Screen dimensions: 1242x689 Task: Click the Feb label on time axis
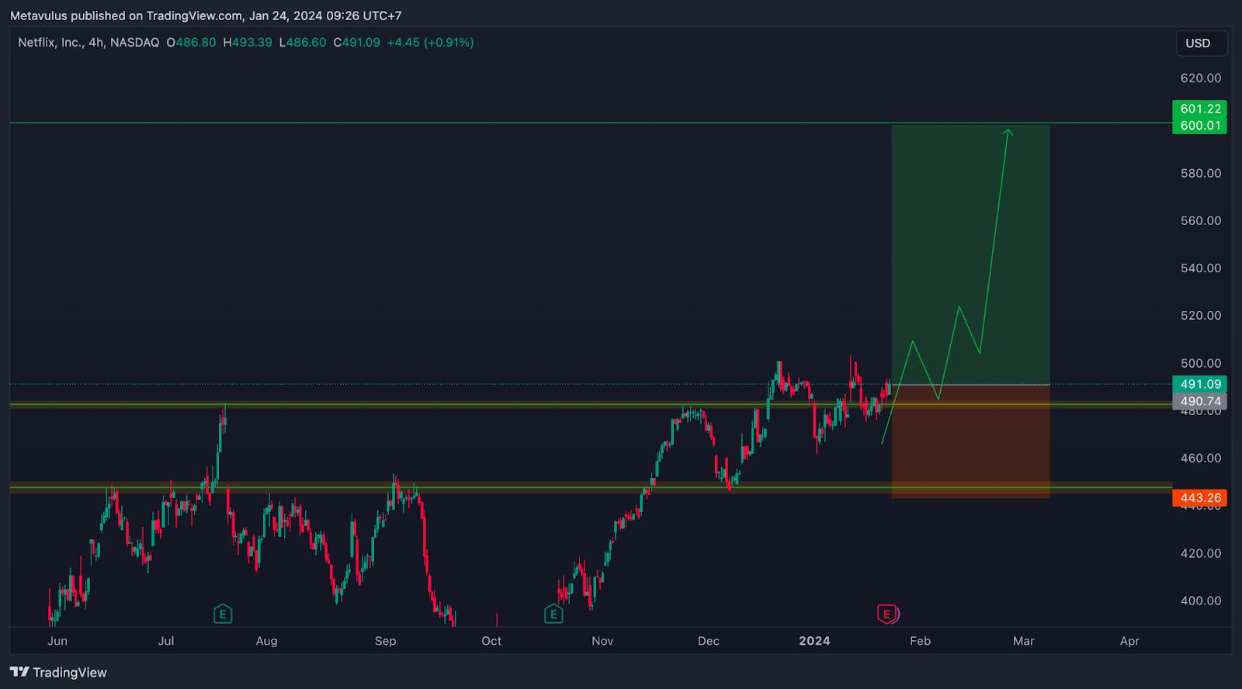(920, 641)
